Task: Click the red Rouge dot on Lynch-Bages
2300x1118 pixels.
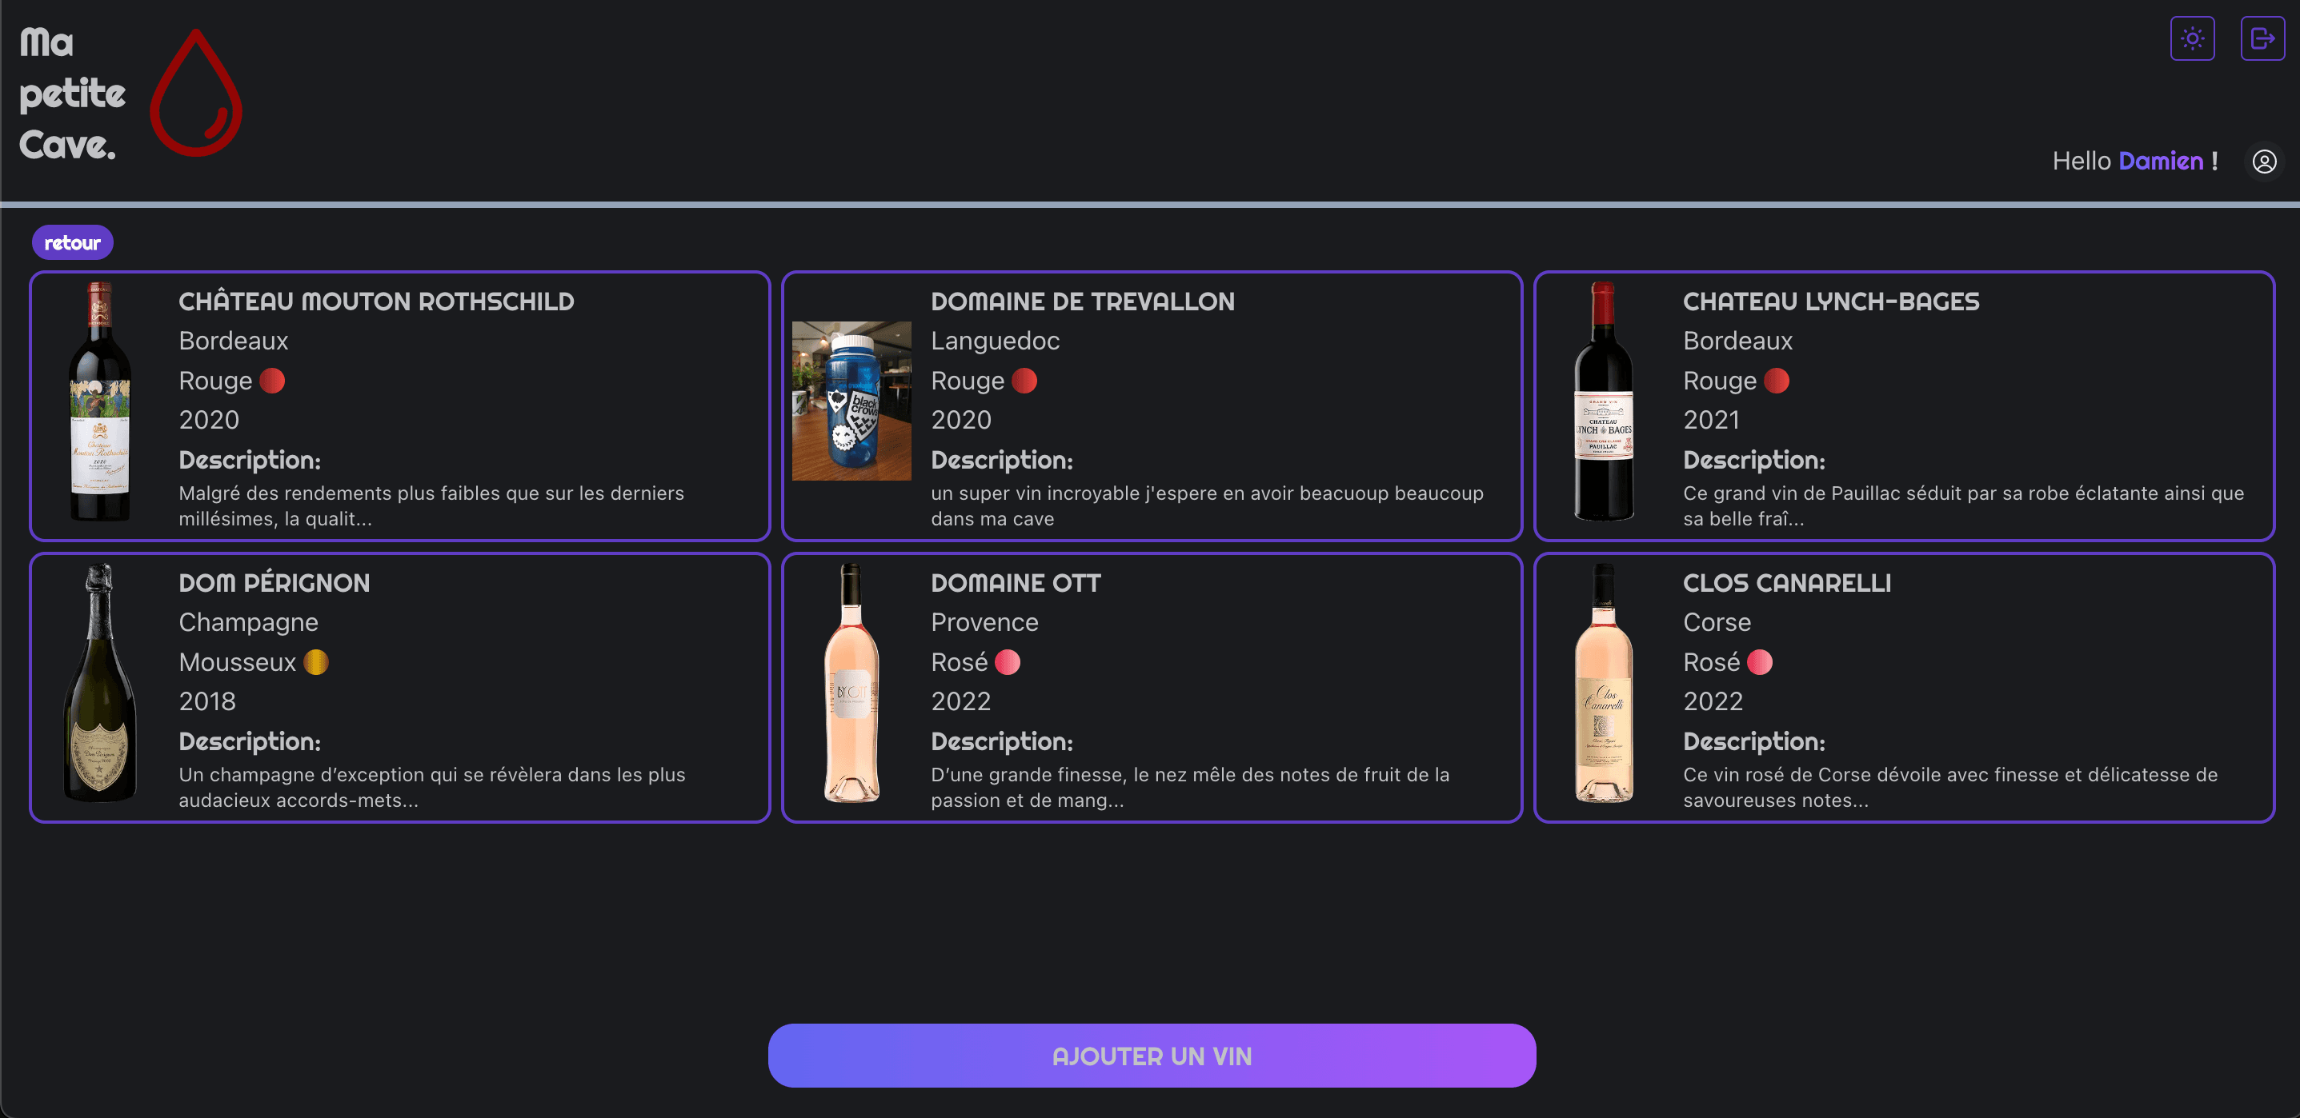Action: pyautogui.click(x=1776, y=381)
